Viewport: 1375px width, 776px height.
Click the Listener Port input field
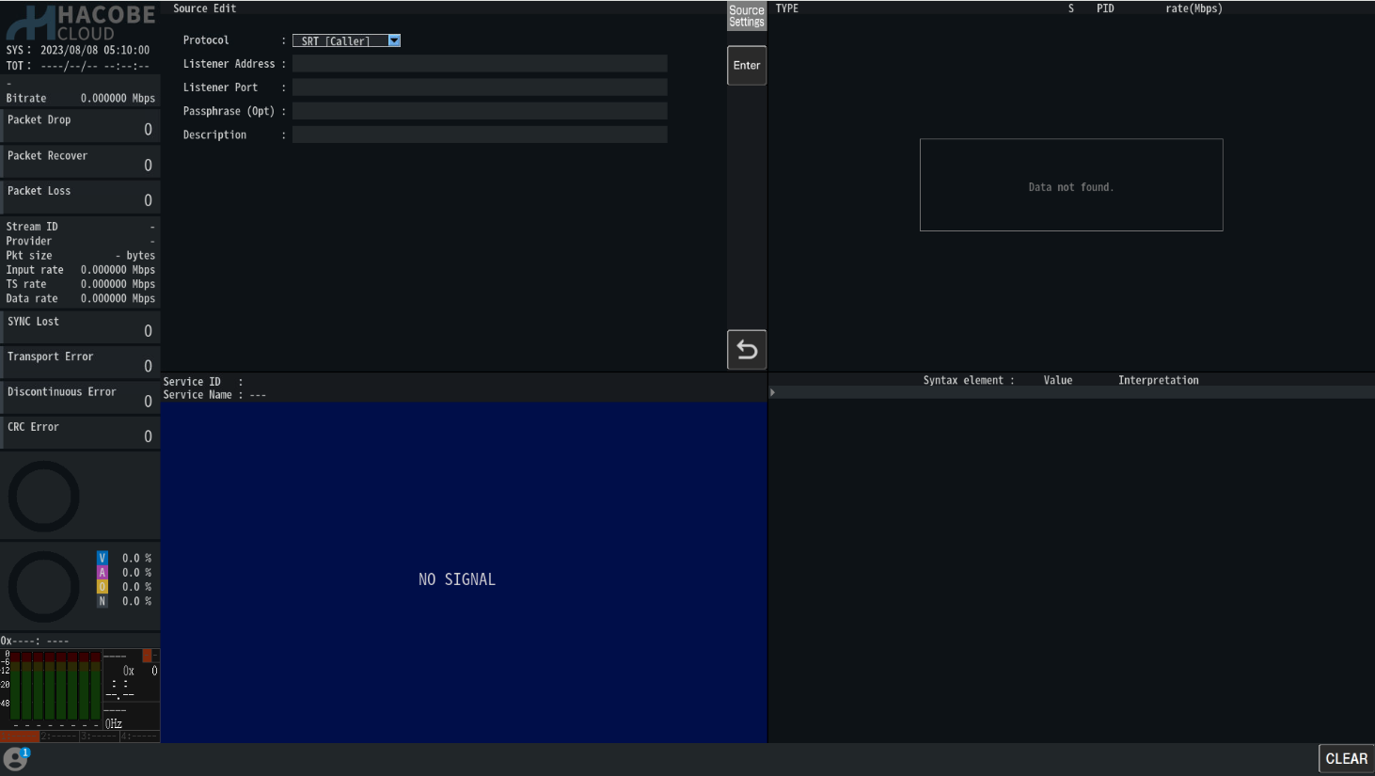click(480, 87)
